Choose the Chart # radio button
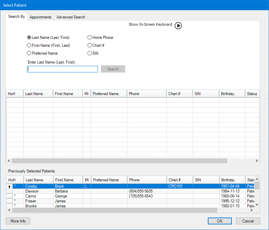The width and height of the screenshot is (269, 230). 90,45
